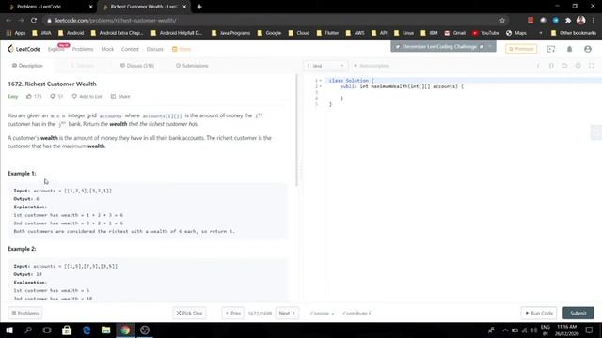Image resolution: width=602 pixels, height=338 pixels.
Task: Open the YouTube bookmark
Action: [x=485, y=33]
